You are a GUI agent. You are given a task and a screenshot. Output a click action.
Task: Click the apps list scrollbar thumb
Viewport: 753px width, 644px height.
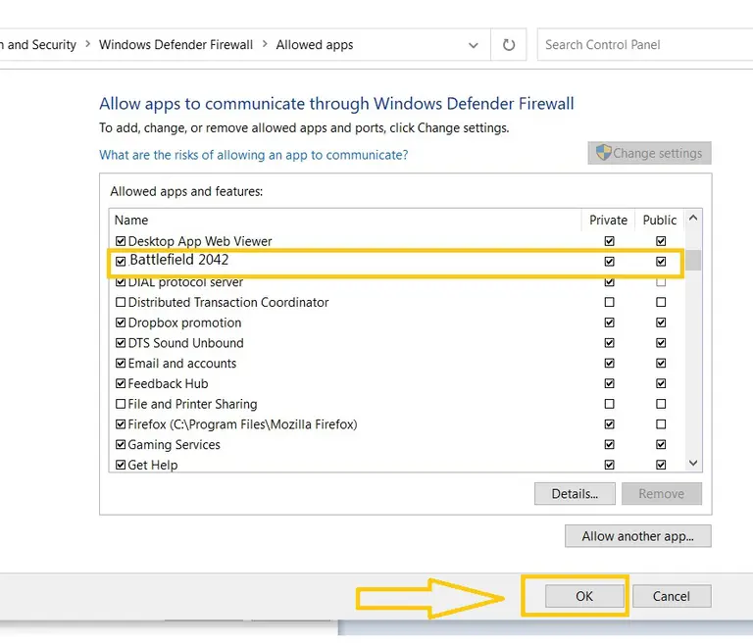[693, 260]
